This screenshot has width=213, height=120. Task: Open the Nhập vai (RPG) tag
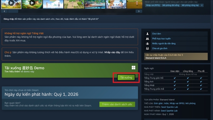(153, 5)
